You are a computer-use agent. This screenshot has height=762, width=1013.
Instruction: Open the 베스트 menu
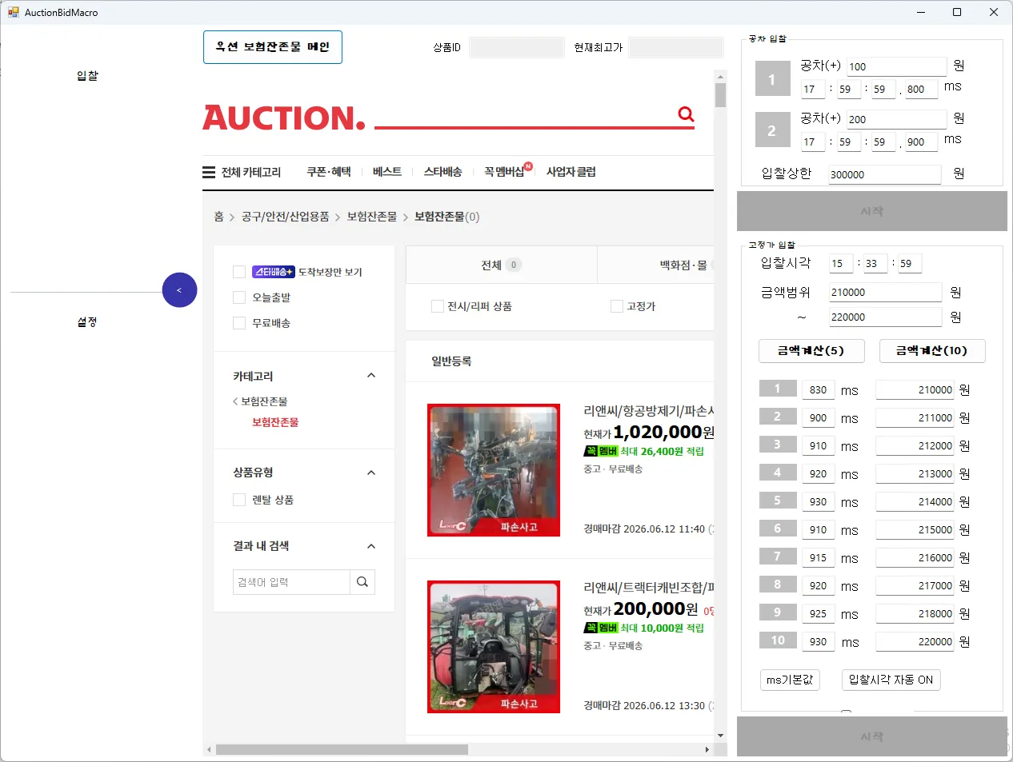tap(387, 172)
